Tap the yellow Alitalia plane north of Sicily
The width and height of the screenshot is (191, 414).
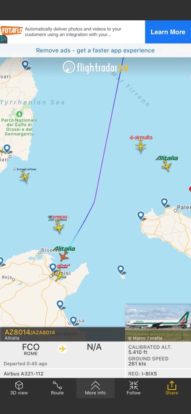(166, 166)
